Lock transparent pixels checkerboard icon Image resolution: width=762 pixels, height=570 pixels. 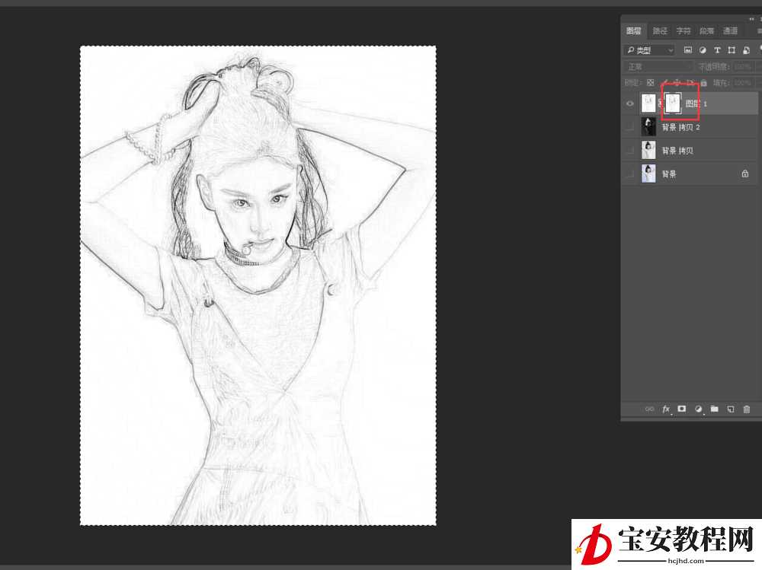[650, 82]
